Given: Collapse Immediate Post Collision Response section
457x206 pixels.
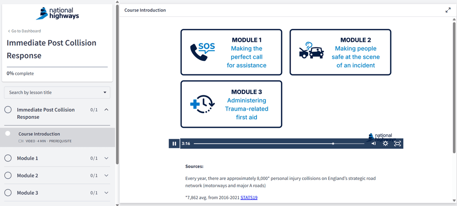Looking at the screenshot, I should [106, 110].
